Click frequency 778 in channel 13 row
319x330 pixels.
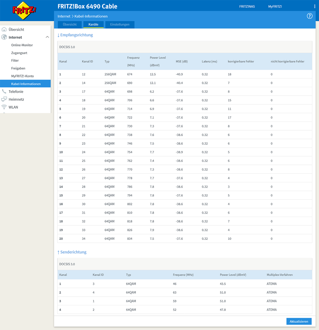(130, 178)
